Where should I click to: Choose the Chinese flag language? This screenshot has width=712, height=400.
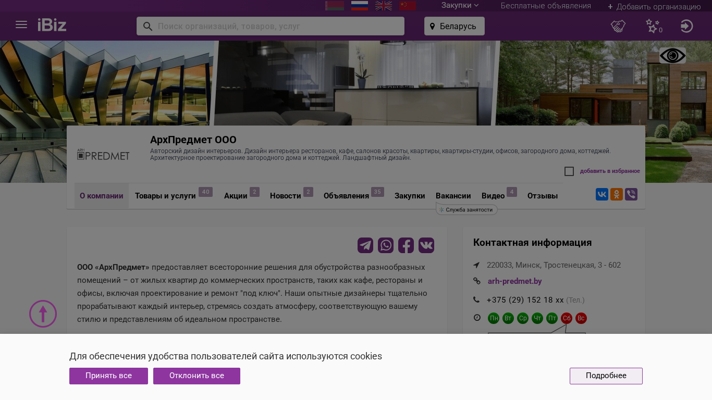coord(408,6)
